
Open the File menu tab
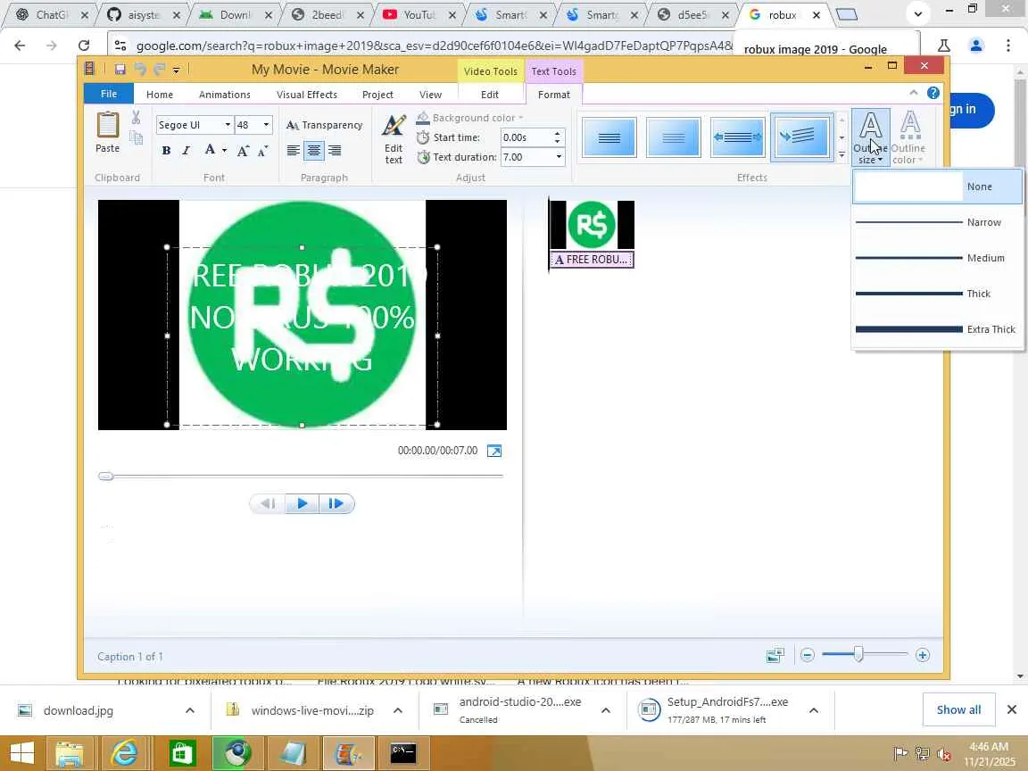(109, 94)
